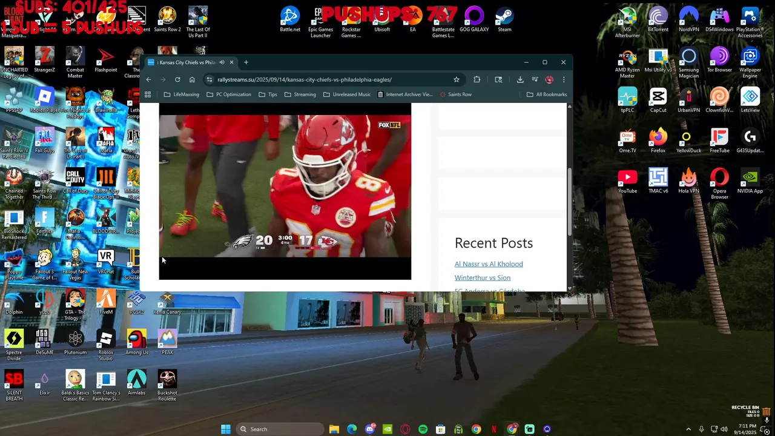Open Dolphin emulator desktop icon
The image size is (775, 436).
pos(14,302)
